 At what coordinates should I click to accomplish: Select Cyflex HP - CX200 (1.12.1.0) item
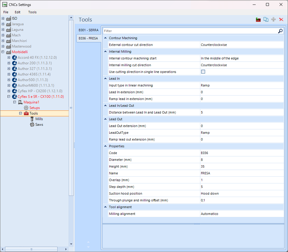coord(40,91)
